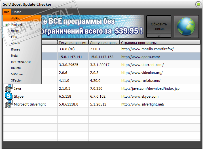Sort by Текущая версия column header
Screen dimensions: 203x149
click(73, 43)
